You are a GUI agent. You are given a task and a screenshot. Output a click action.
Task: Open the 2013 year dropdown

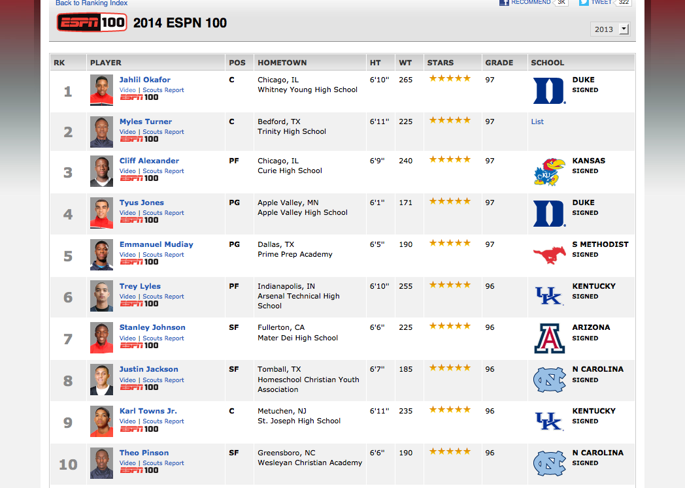click(x=609, y=29)
